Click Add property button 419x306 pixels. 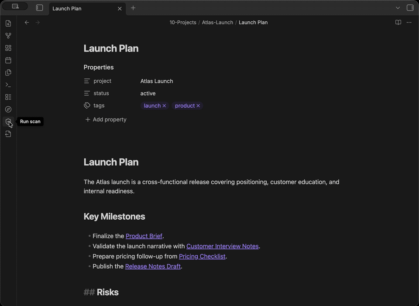[x=106, y=119]
